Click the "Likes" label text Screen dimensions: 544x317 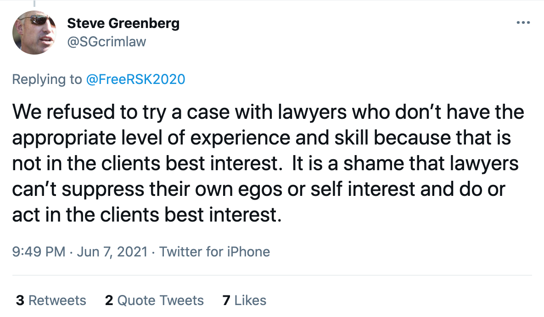pyautogui.click(x=250, y=300)
